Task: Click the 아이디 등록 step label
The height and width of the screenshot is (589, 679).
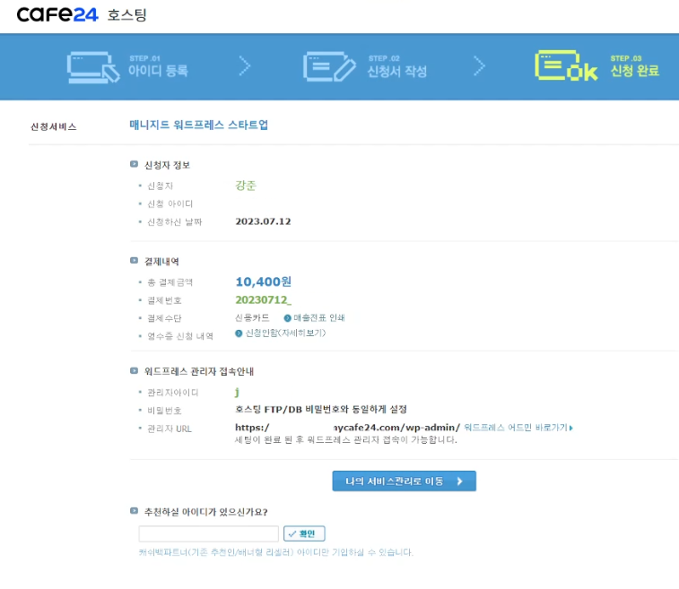Action: (158, 71)
